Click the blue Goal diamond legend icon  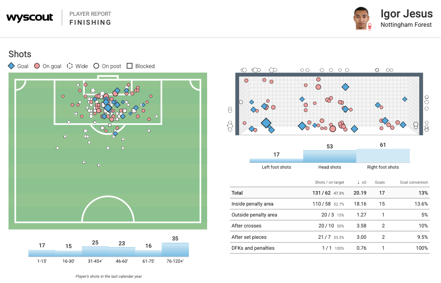[12, 66]
